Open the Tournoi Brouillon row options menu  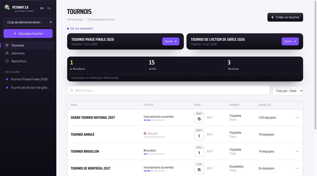pos(297,151)
